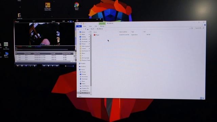Click the rewind button in Player window
This screenshot has height=122, width=217.
44,66
